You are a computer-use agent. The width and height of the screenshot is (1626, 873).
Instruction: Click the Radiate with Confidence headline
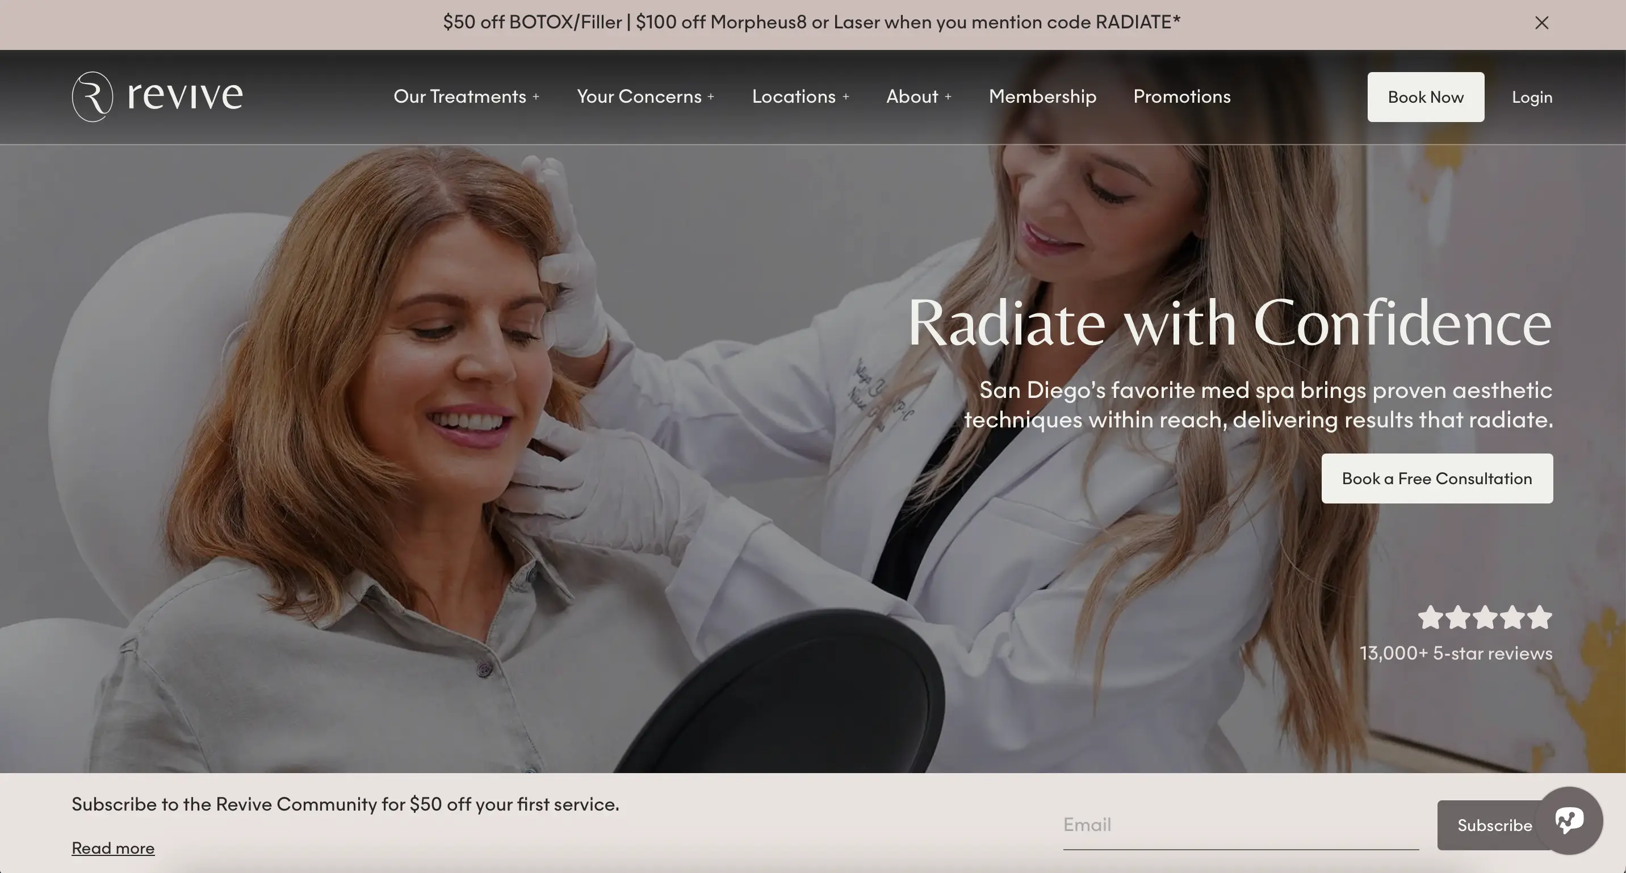click(x=1229, y=323)
